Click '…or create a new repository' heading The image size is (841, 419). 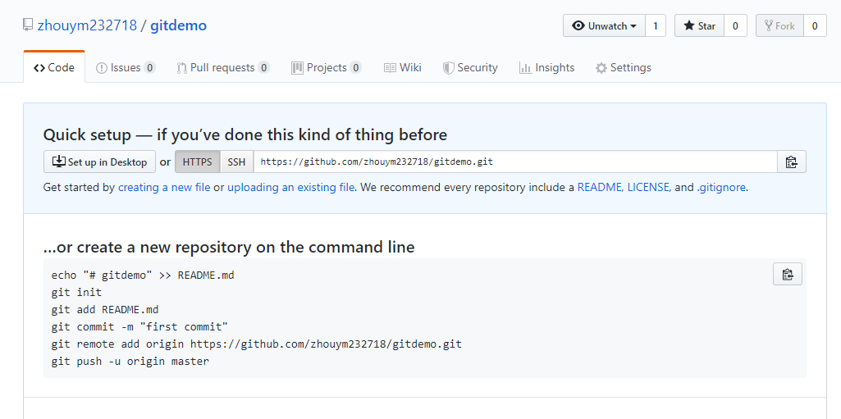[x=229, y=247]
